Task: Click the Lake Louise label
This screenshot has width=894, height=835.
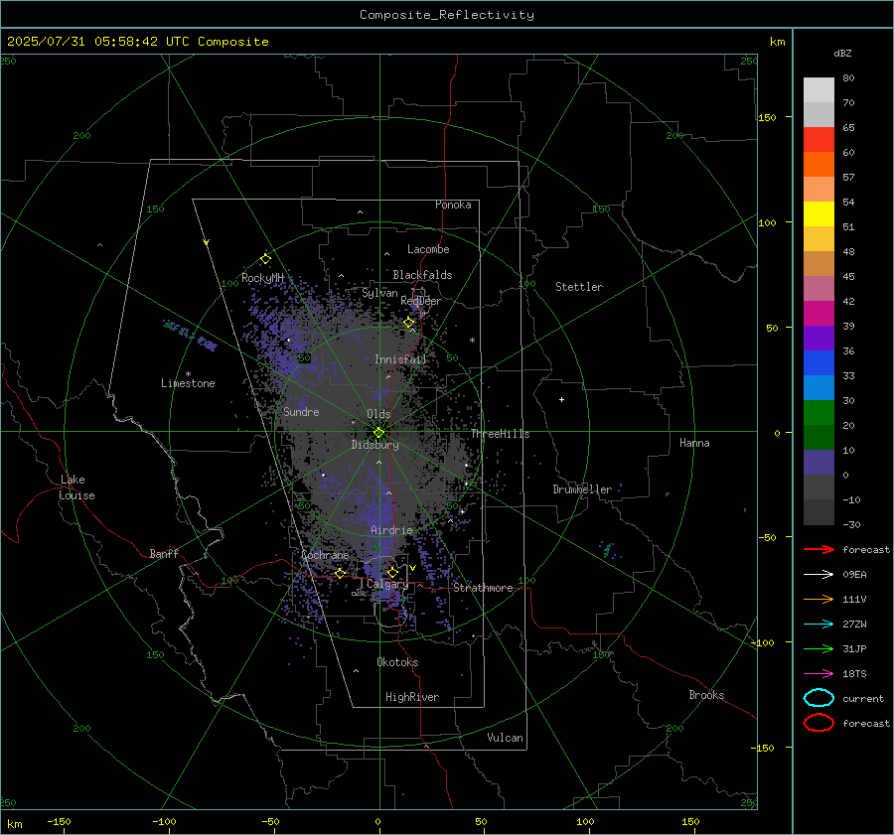Action: (76, 487)
